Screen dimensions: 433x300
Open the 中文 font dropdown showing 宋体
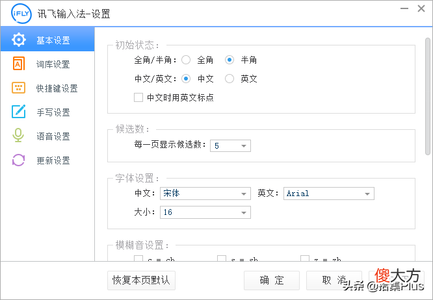[205, 194]
